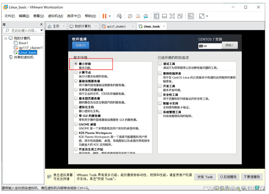Select 共享的虚拟机 in the library tree
Screen dimensions: 269x194
click(x=24, y=57)
